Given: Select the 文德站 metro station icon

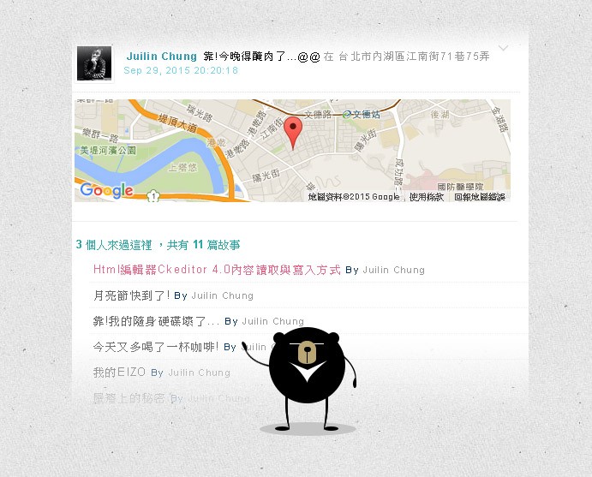Looking at the screenshot, I should pyautogui.click(x=347, y=114).
